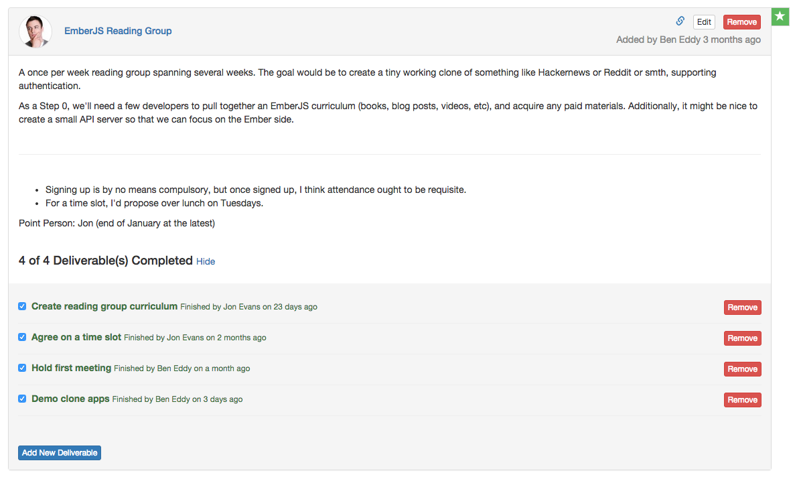The height and width of the screenshot is (477, 797).
Task: Select the Create reading group curriculum title
Action: tap(104, 306)
